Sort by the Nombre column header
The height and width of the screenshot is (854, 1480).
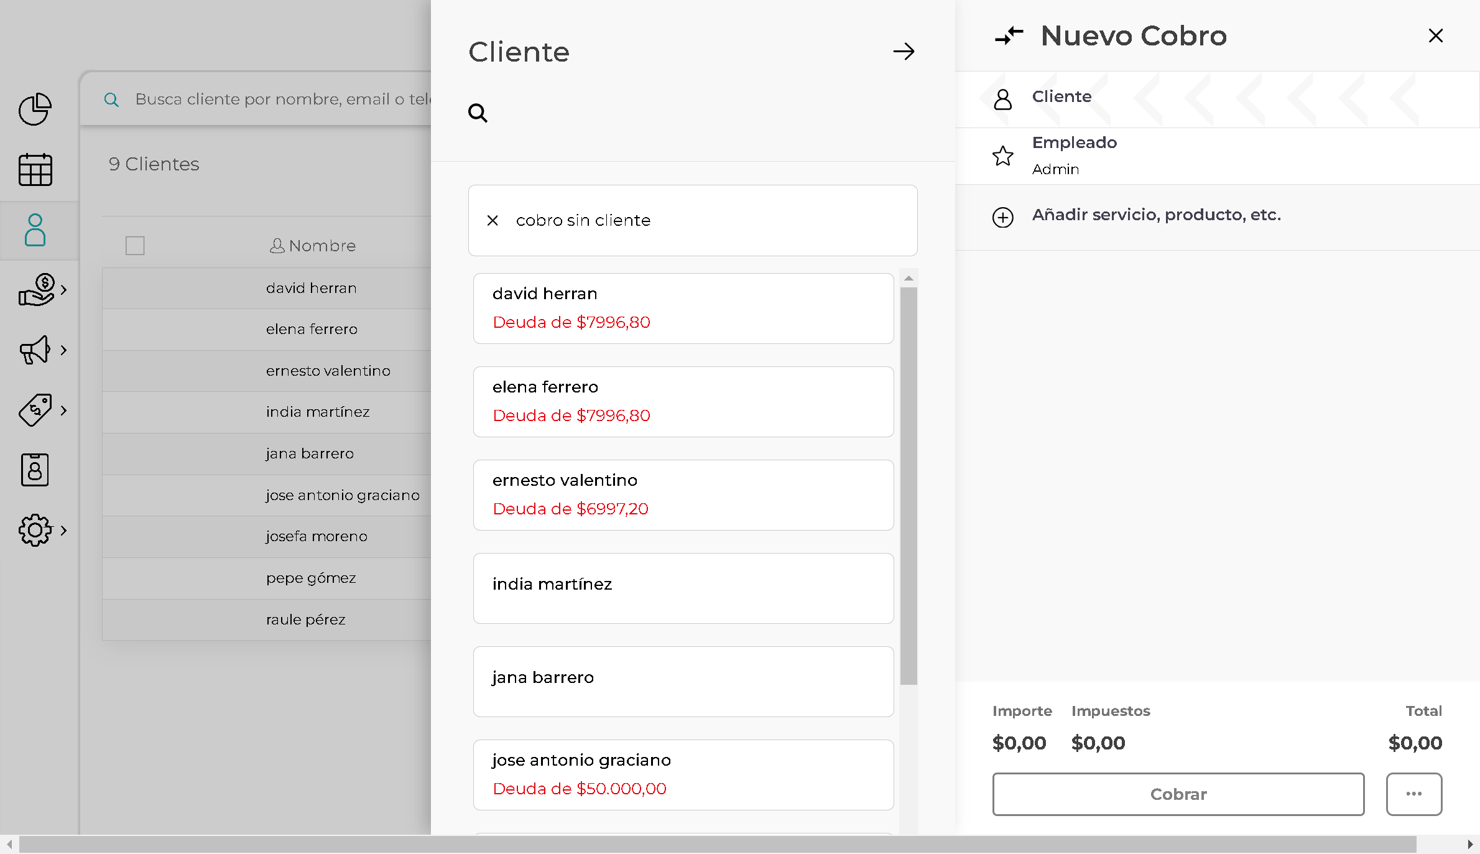click(313, 246)
